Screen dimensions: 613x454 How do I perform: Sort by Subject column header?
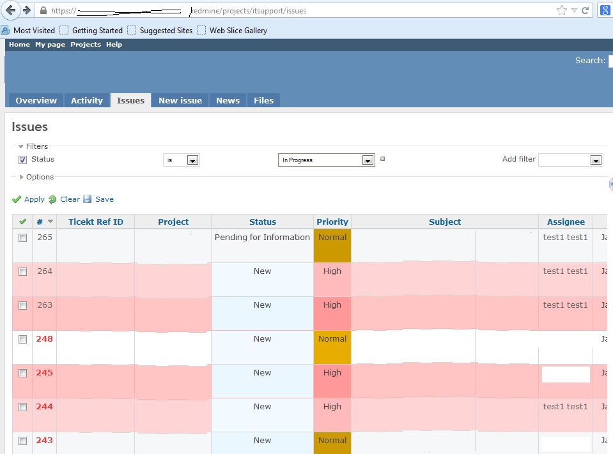(x=445, y=222)
